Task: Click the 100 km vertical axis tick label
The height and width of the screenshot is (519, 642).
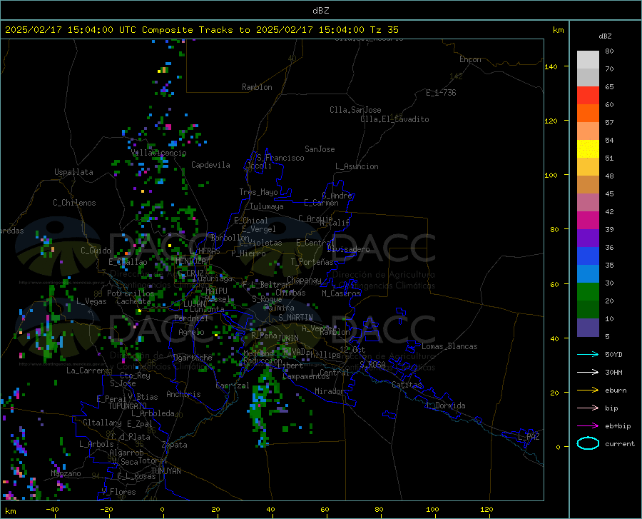Action: tap(551, 175)
